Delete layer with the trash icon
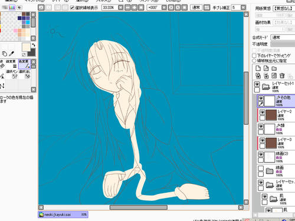This screenshot has width=295, height=221. tap(282, 75)
